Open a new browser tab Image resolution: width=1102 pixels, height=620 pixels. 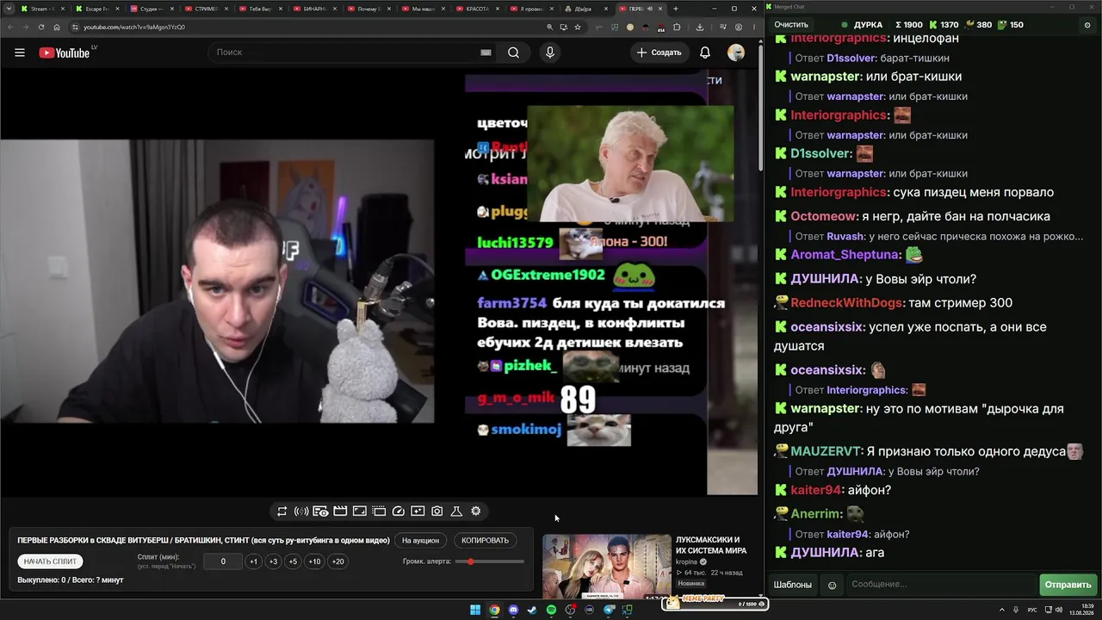[x=675, y=9]
